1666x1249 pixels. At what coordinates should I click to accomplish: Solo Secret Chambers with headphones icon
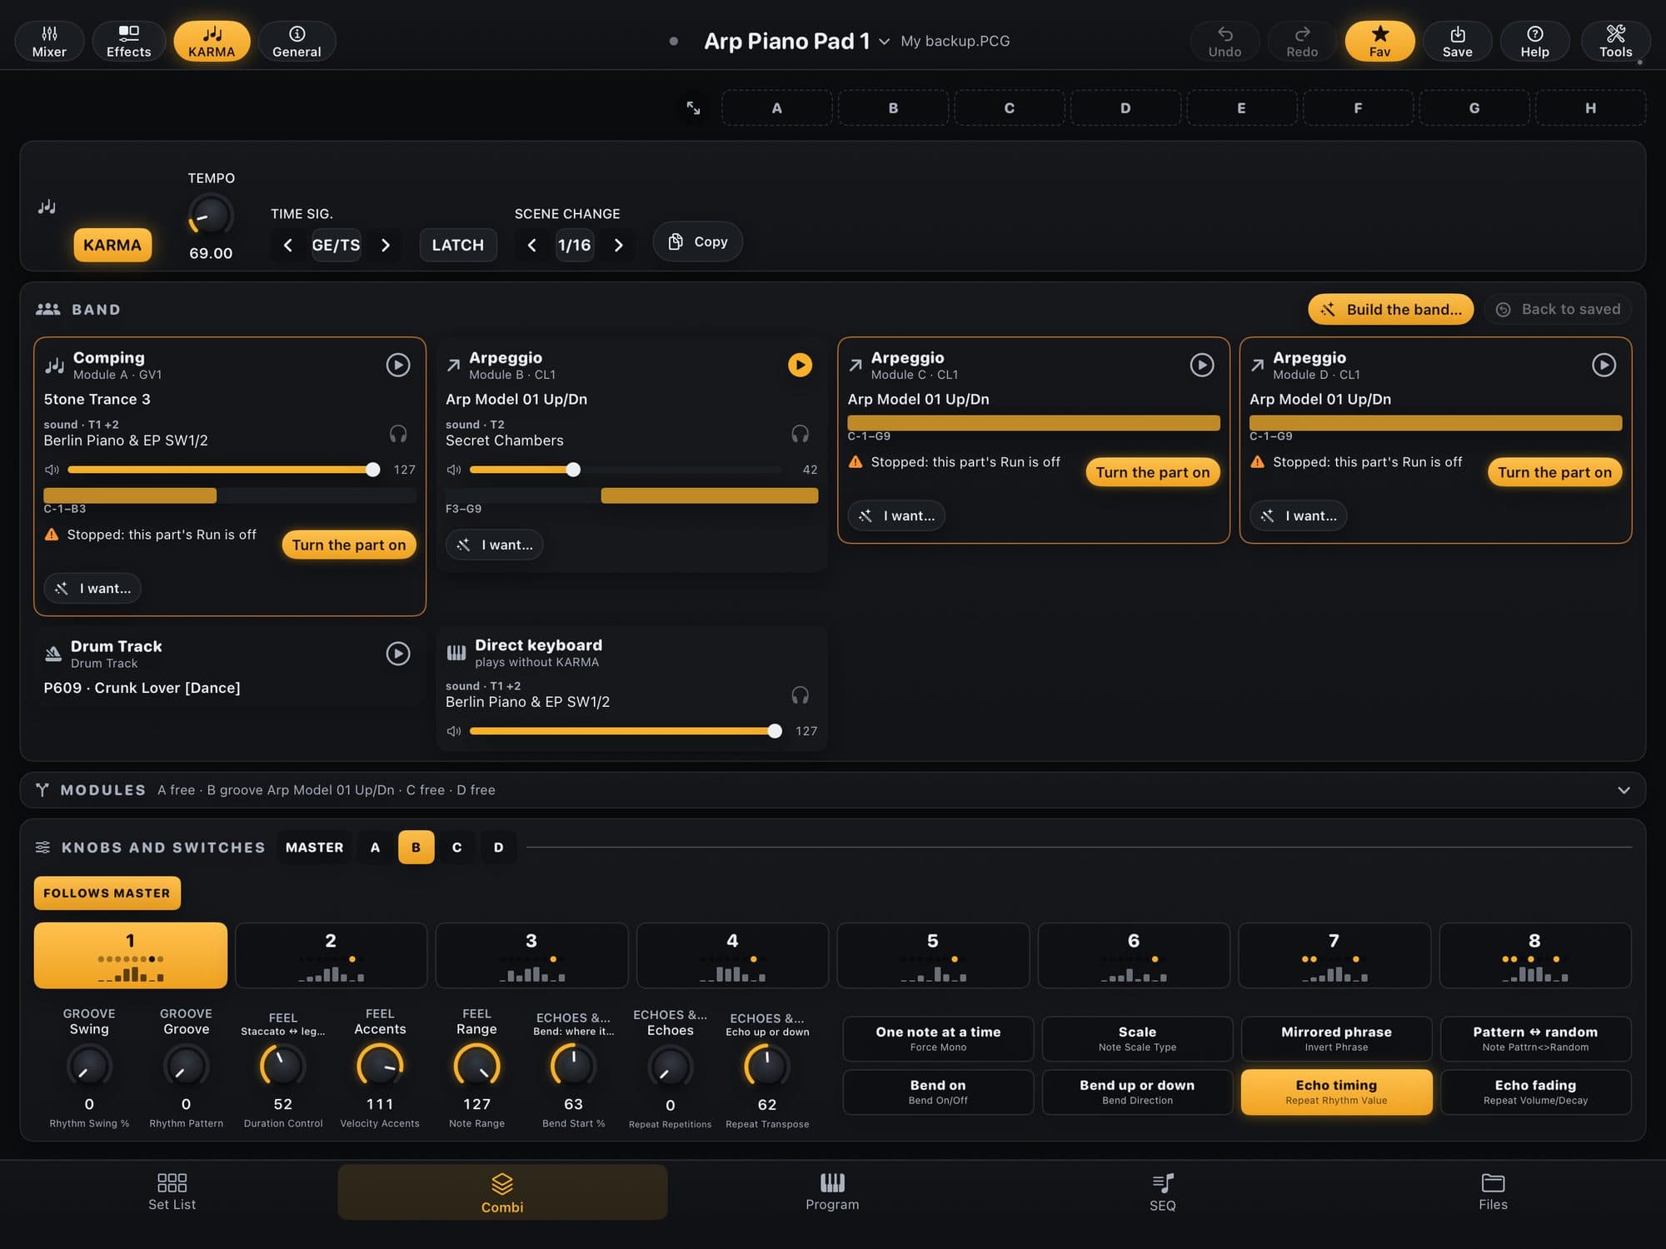coord(800,434)
